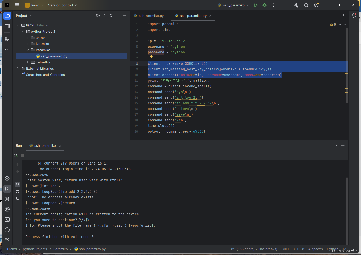Open IDE settings via gear icon
This screenshot has width=361, height=255.
(x=316, y=5)
